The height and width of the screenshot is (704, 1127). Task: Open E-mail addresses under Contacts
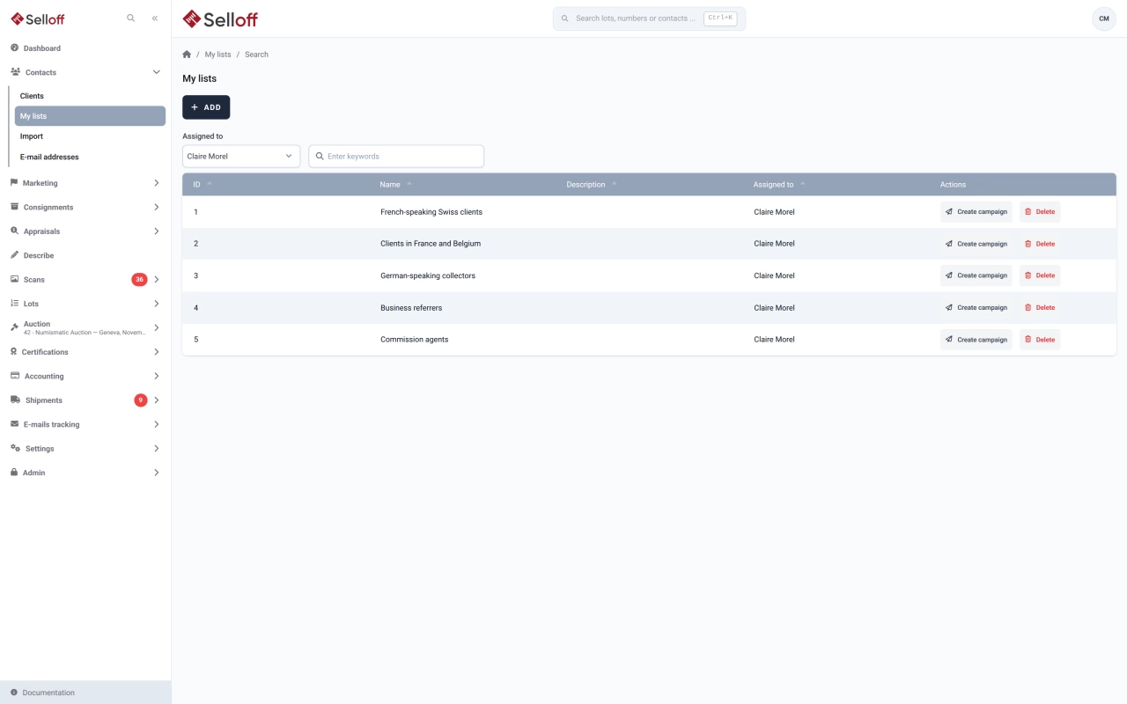90,157
